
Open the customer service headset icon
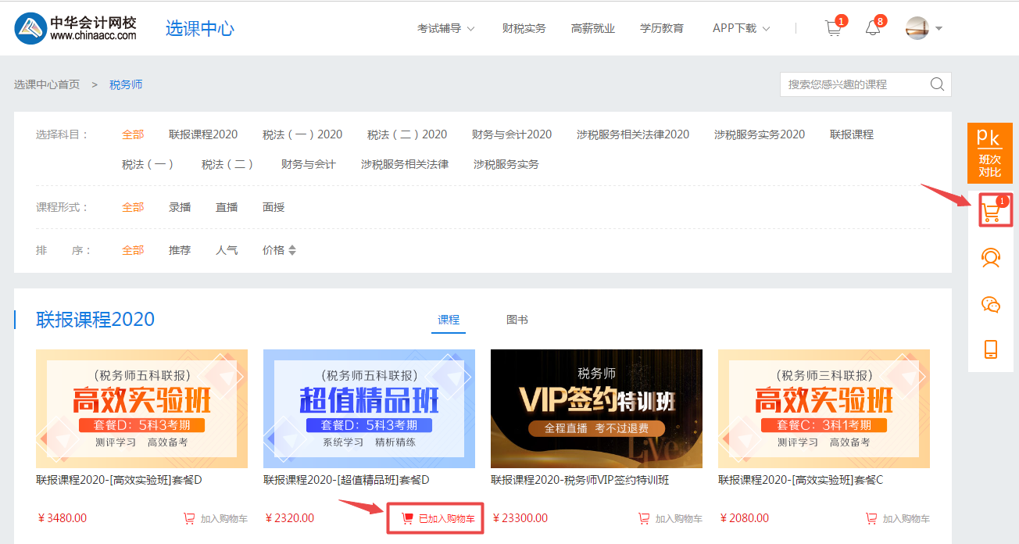(990, 257)
